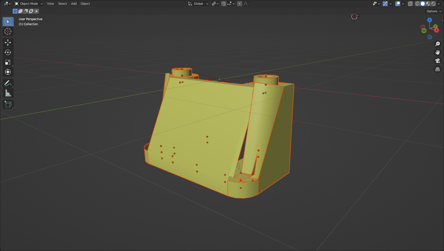Switch to Material Preview shading
Viewport: 444px width, 251px height.
(x=428, y=4)
